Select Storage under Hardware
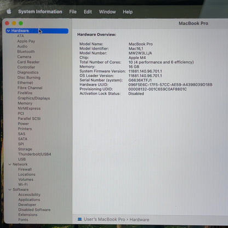228x228 pixels. point(25,149)
